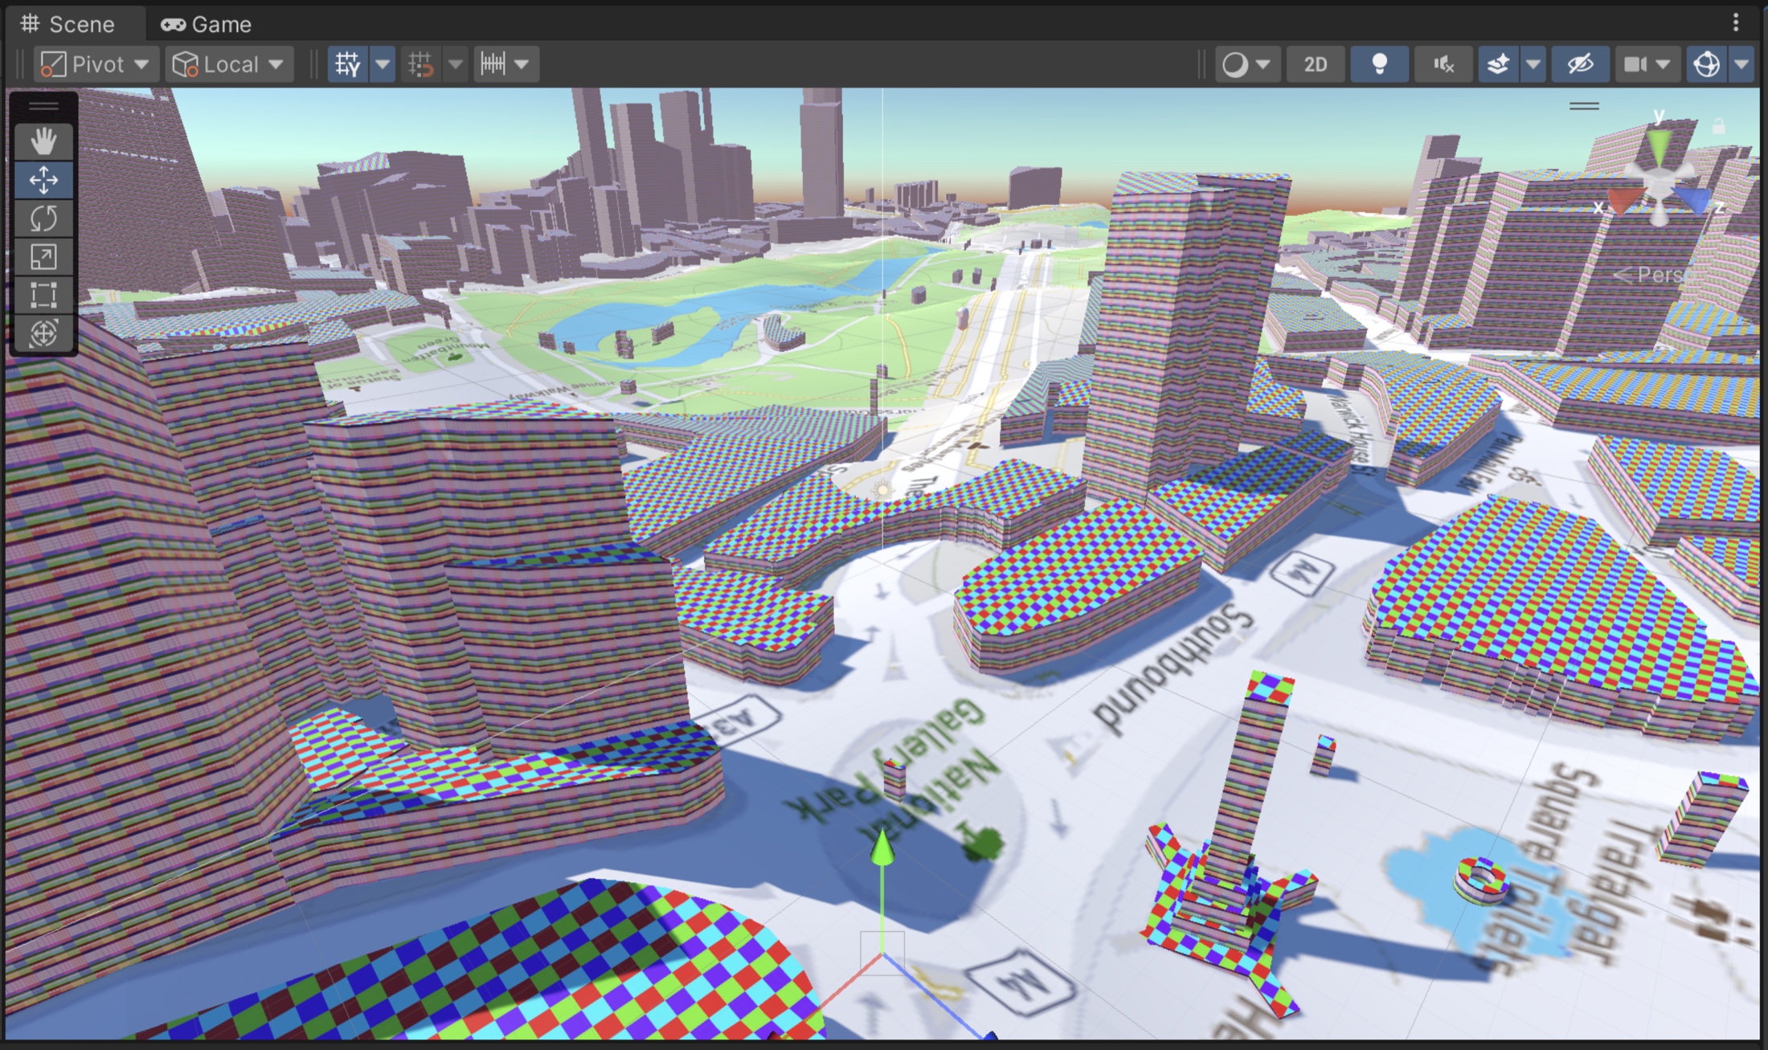Open the Local/Global handle rotation dropdown
Viewport: 1768px width, 1050px height.
pyautogui.click(x=230, y=64)
